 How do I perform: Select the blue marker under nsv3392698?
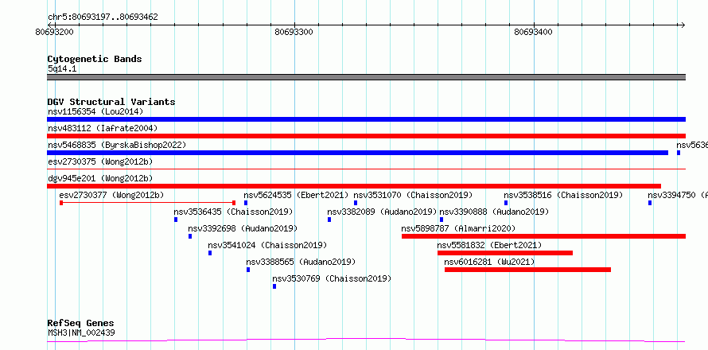(190, 236)
